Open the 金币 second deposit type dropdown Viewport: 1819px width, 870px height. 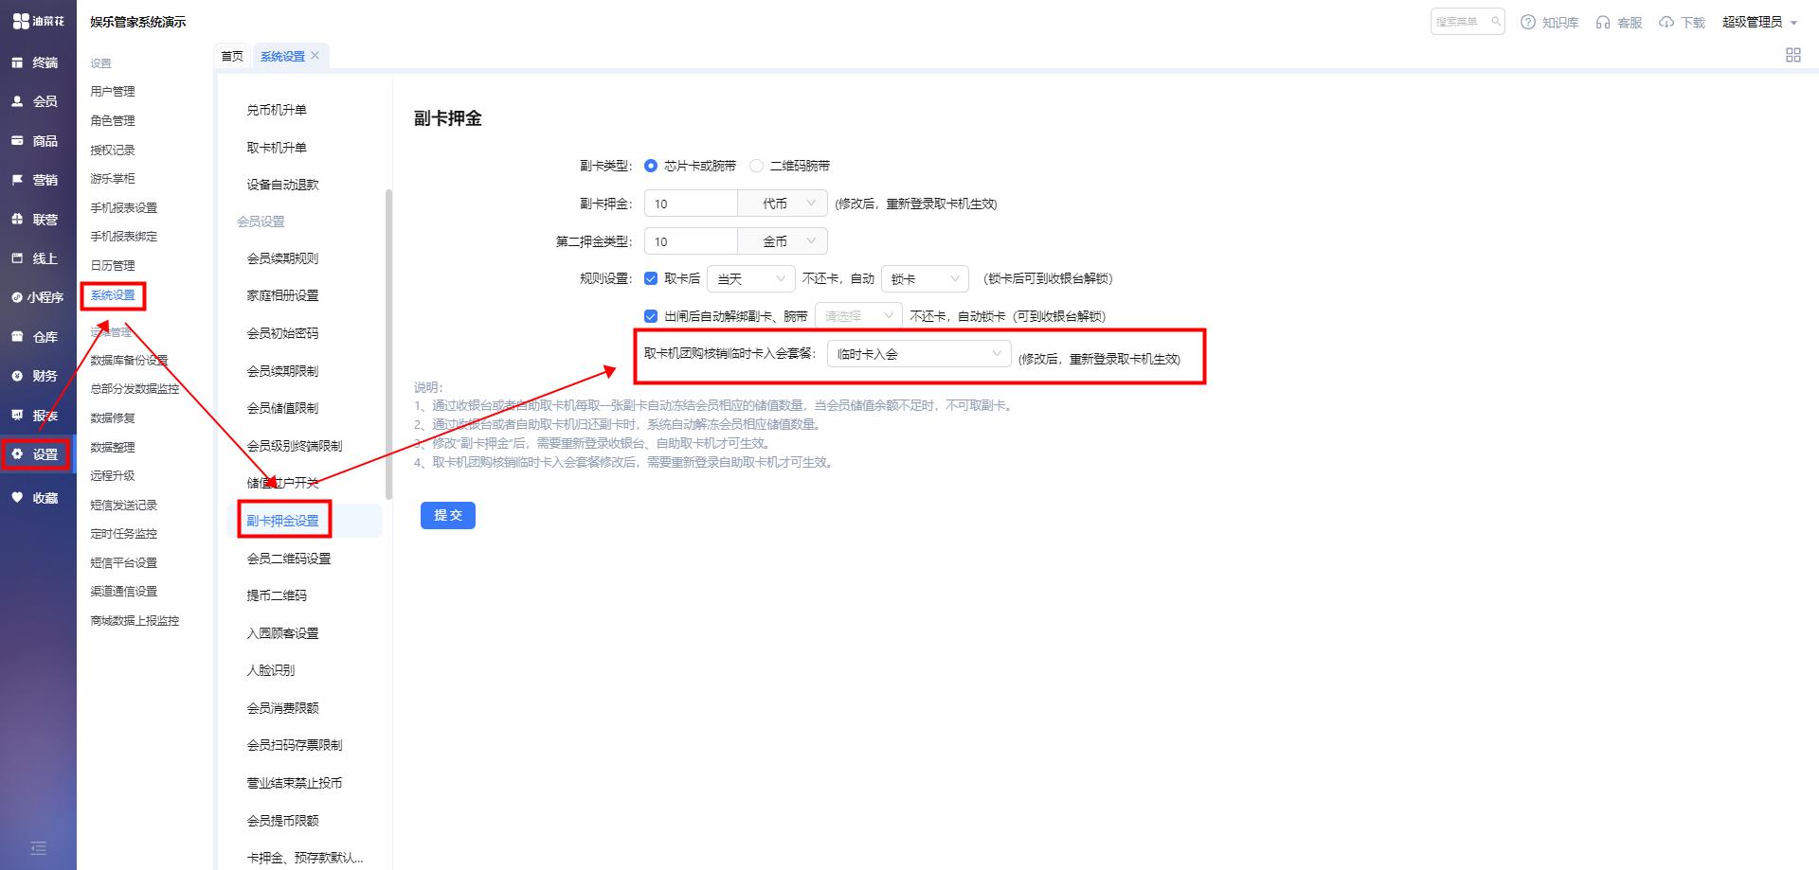(x=783, y=241)
